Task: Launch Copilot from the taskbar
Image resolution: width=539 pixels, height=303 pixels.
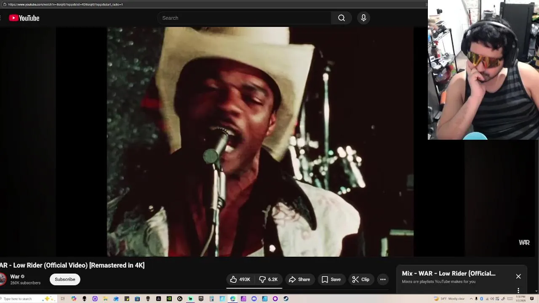Action: point(74,299)
